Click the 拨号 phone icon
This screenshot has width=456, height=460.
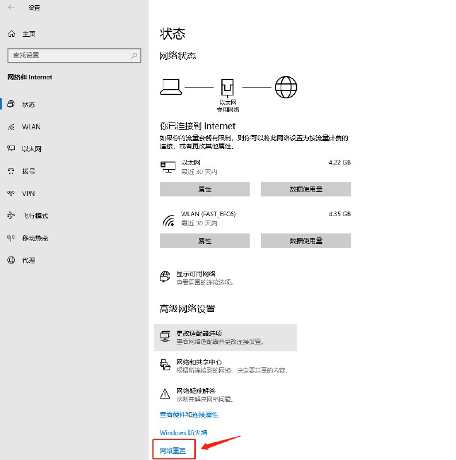pos(11,171)
